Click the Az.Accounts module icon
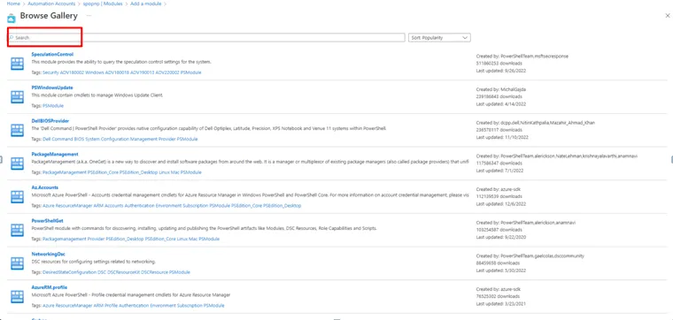 17,196
